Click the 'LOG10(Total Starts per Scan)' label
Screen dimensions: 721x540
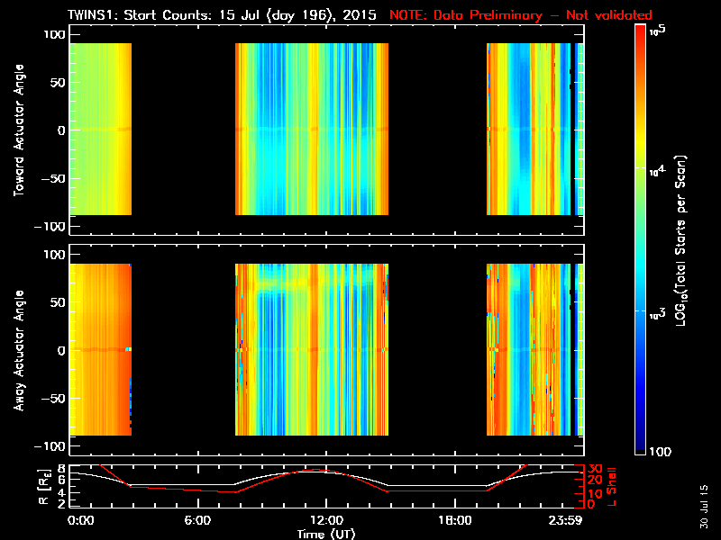tap(681, 240)
